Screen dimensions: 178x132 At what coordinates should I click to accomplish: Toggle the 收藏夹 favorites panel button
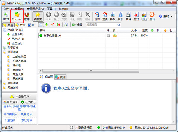(38, 16)
